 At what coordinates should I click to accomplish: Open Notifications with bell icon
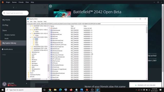click(x=7, y=49)
